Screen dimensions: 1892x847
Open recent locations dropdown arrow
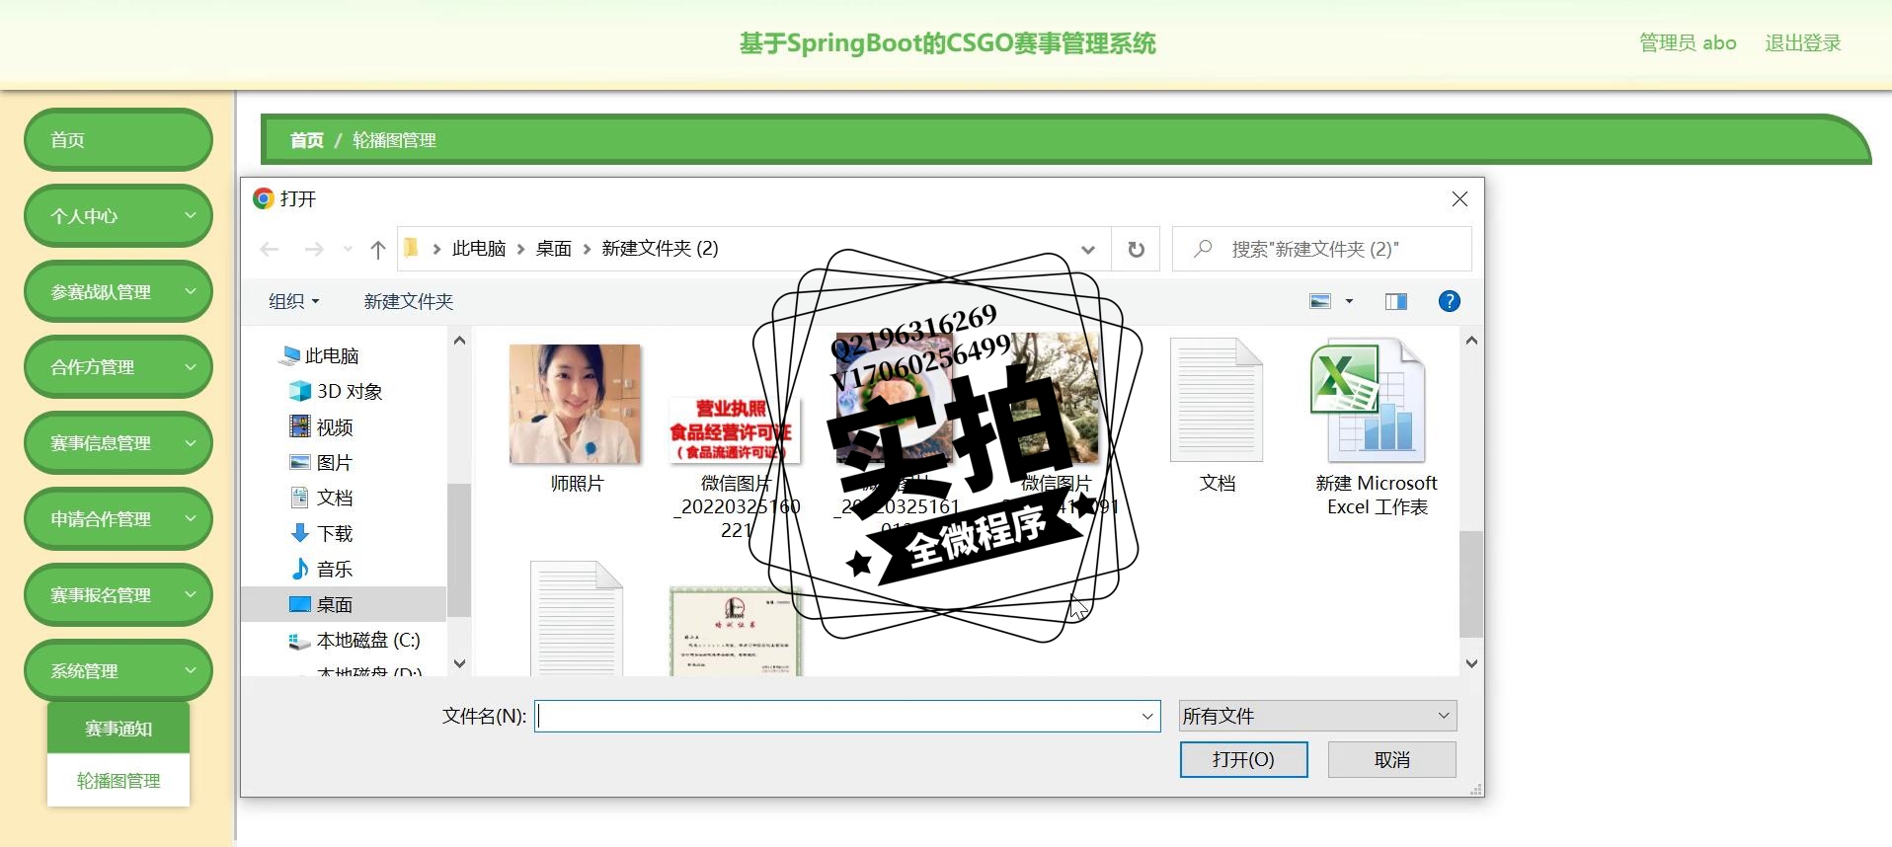pyautogui.click(x=347, y=250)
